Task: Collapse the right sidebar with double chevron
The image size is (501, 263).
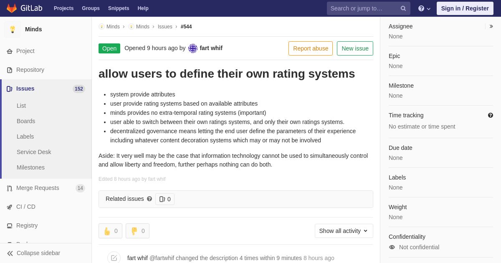Action: (491, 26)
